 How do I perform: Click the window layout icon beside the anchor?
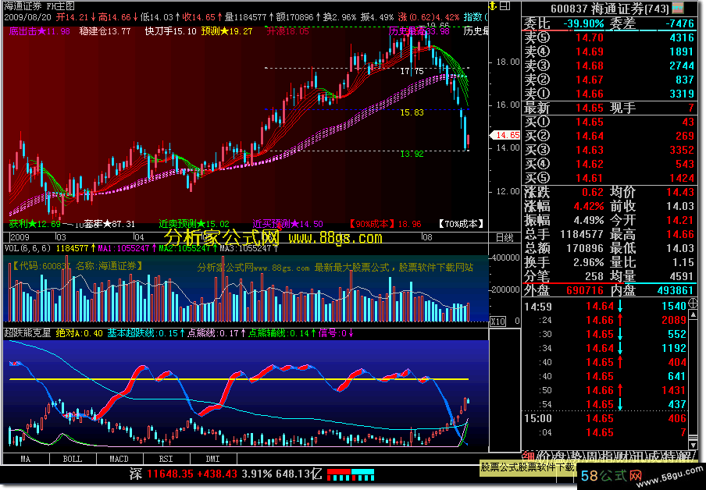(x=505, y=5)
